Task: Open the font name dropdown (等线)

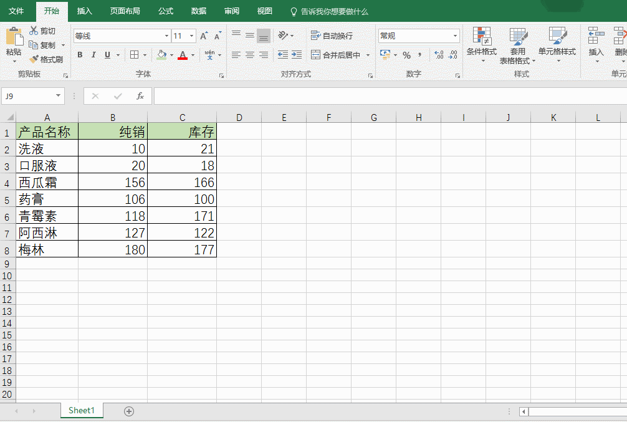Action: [x=167, y=36]
